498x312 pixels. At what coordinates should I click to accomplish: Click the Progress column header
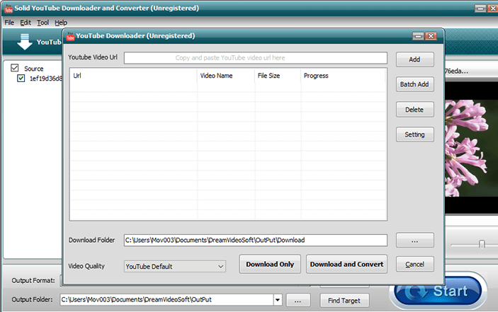[x=344, y=76]
